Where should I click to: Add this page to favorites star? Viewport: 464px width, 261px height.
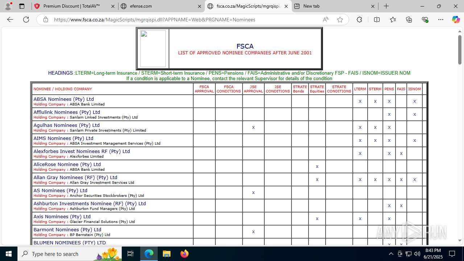[340, 20]
